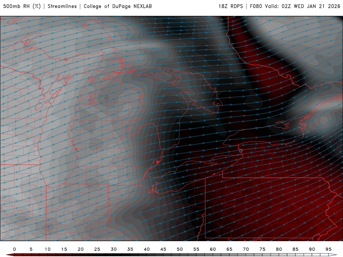Click the colorbar label '90'
Viewport: 343px width, 257px height.
coord(312,249)
